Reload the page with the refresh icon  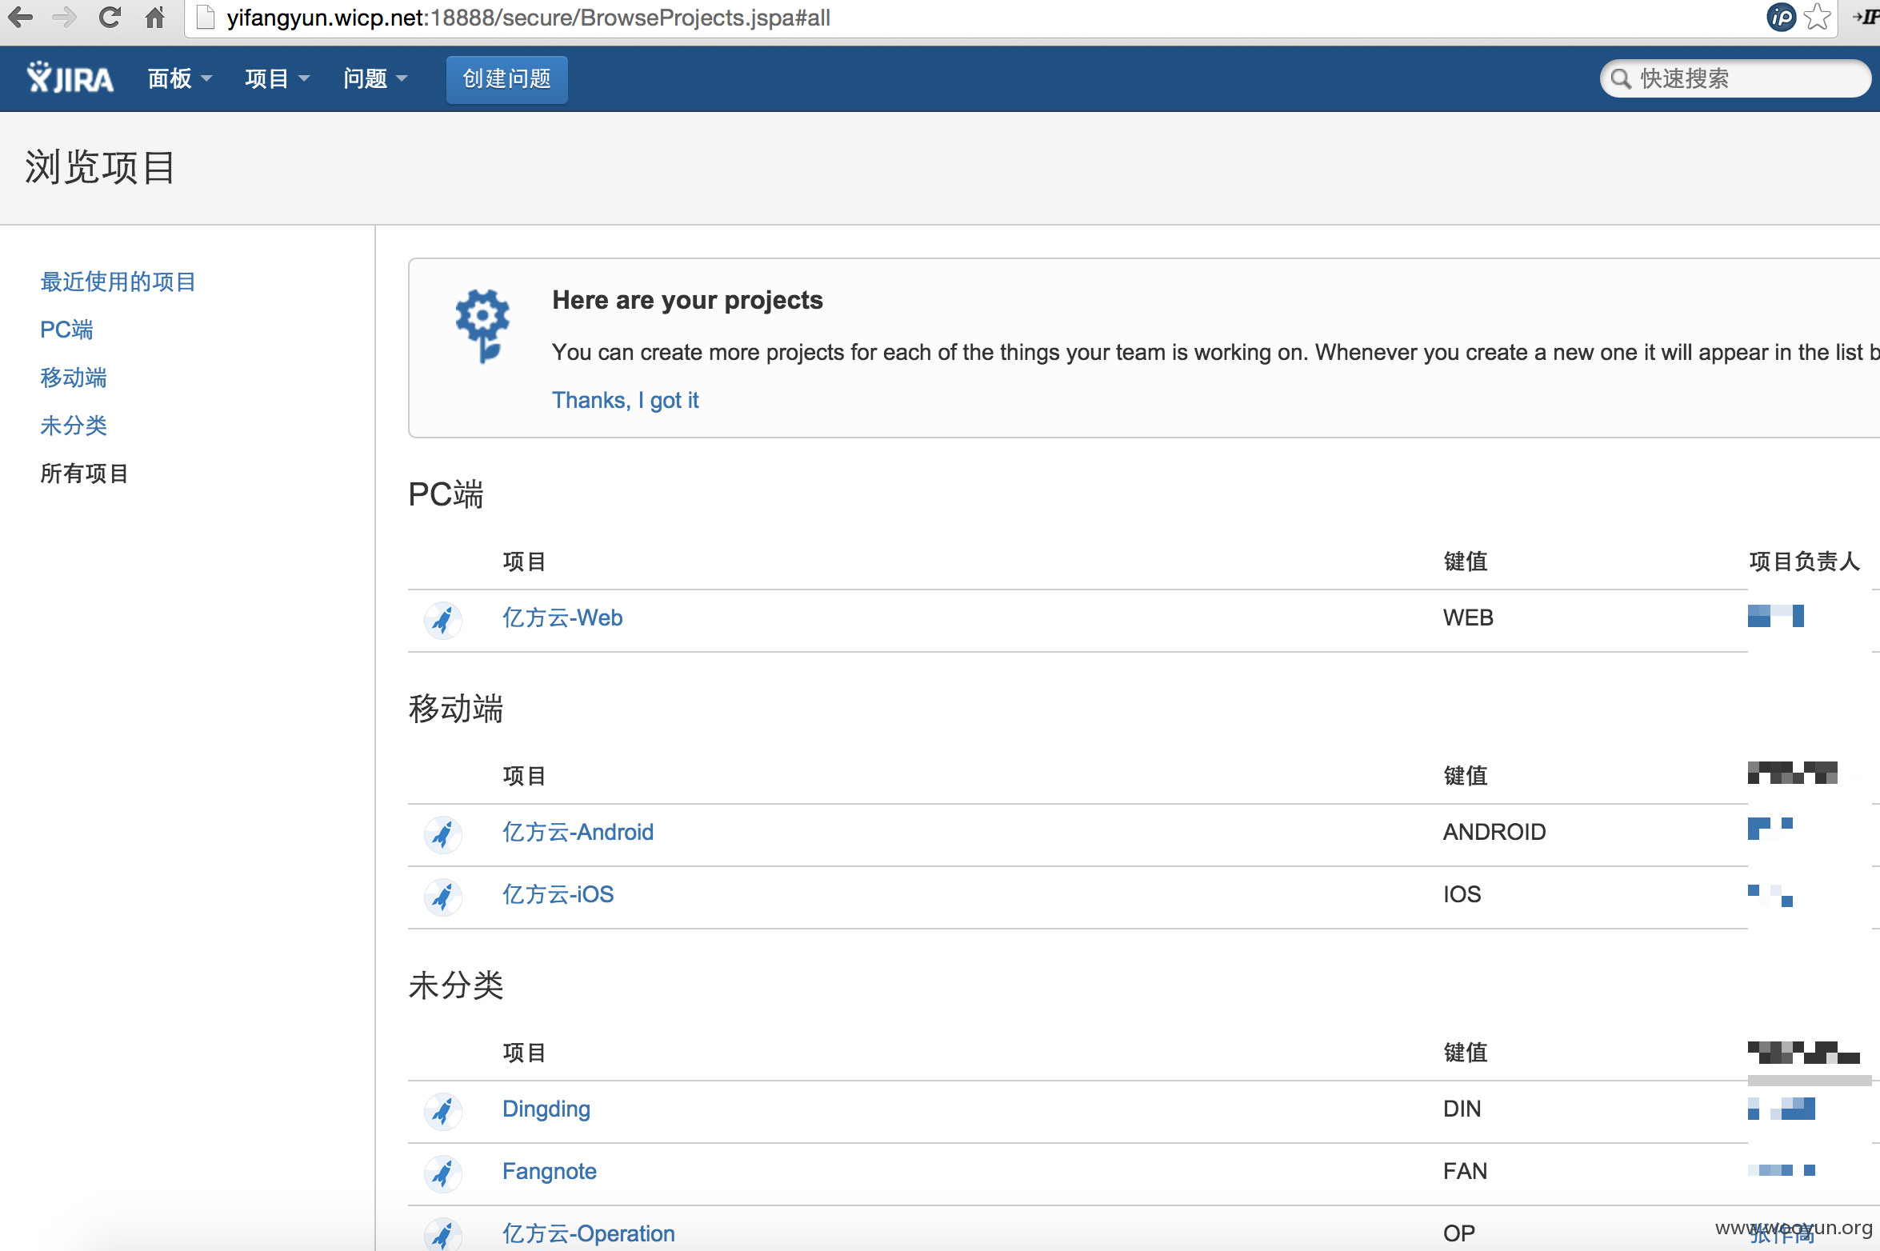click(x=110, y=17)
